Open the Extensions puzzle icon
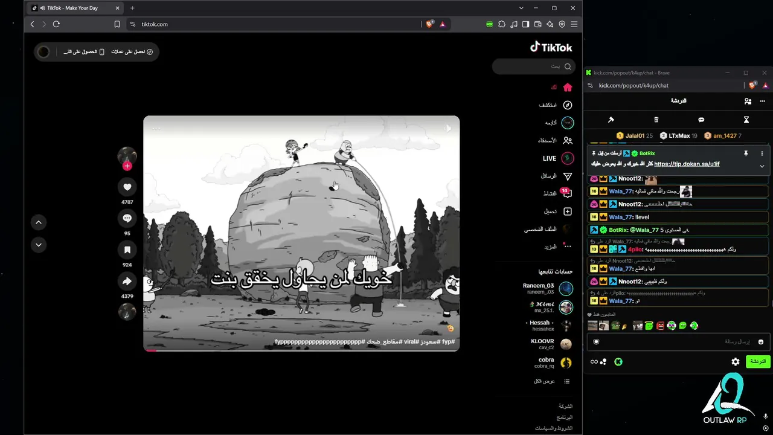Image resolution: width=773 pixels, height=435 pixels. point(502,24)
